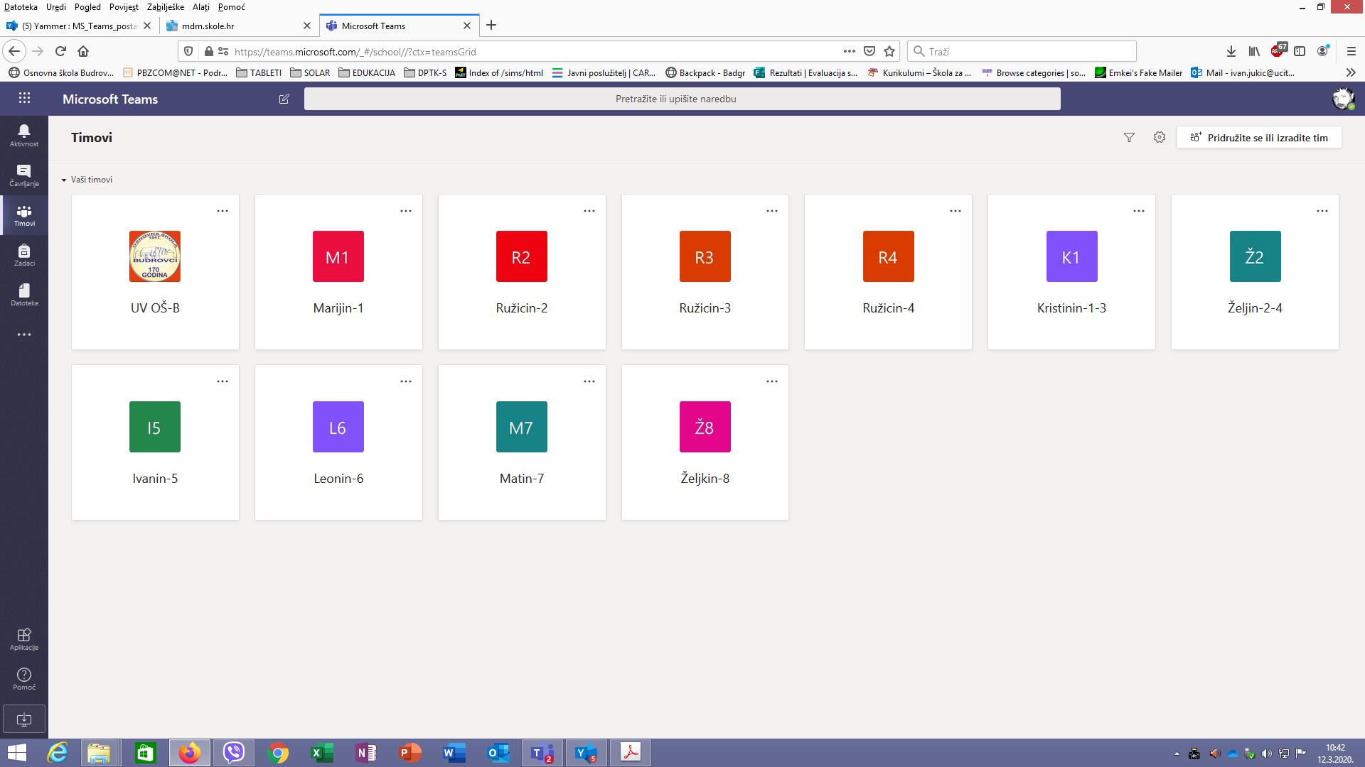Open more options for Željkin-8
This screenshot has width=1365, height=767.
point(772,381)
